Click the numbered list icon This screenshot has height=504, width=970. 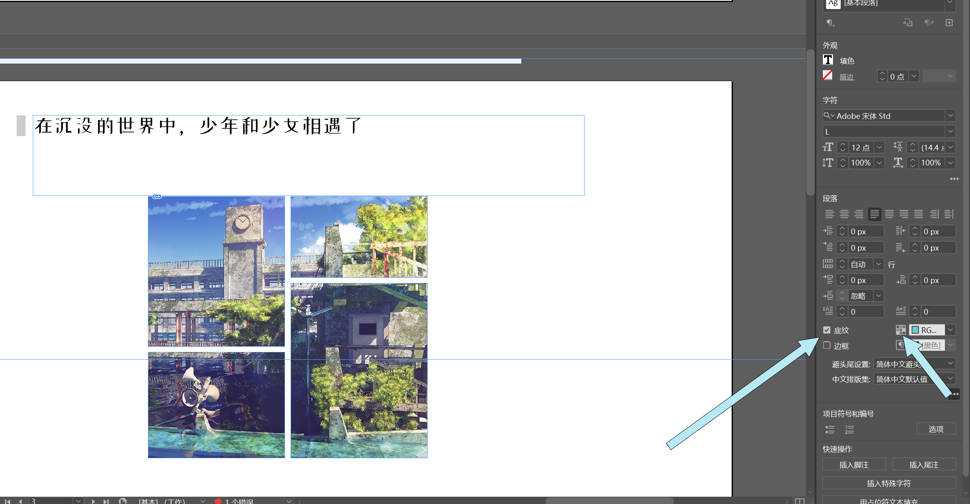coord(849,429)
